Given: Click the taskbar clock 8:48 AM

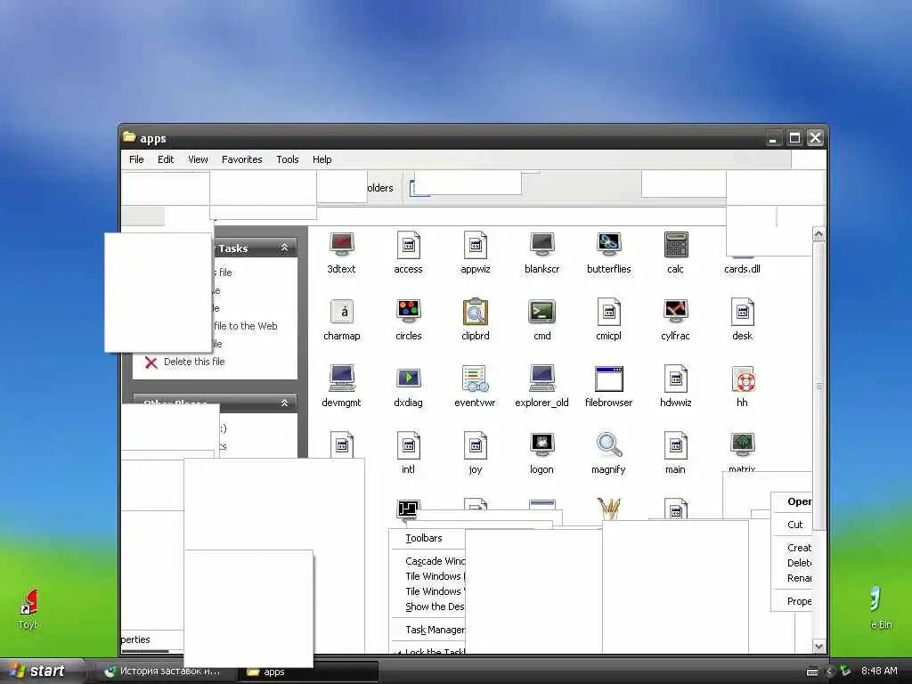Looking at the screenshot, I should point(879,672).
